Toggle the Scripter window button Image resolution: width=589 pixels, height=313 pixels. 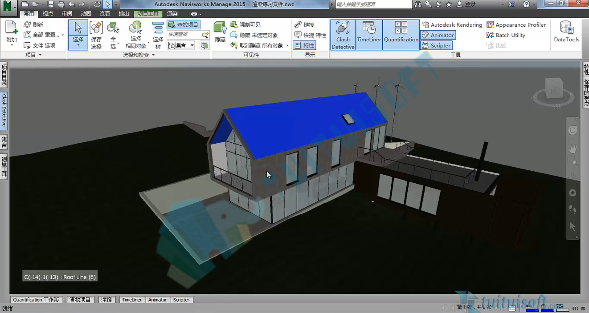pyautogui.click(x=436, y=45)
